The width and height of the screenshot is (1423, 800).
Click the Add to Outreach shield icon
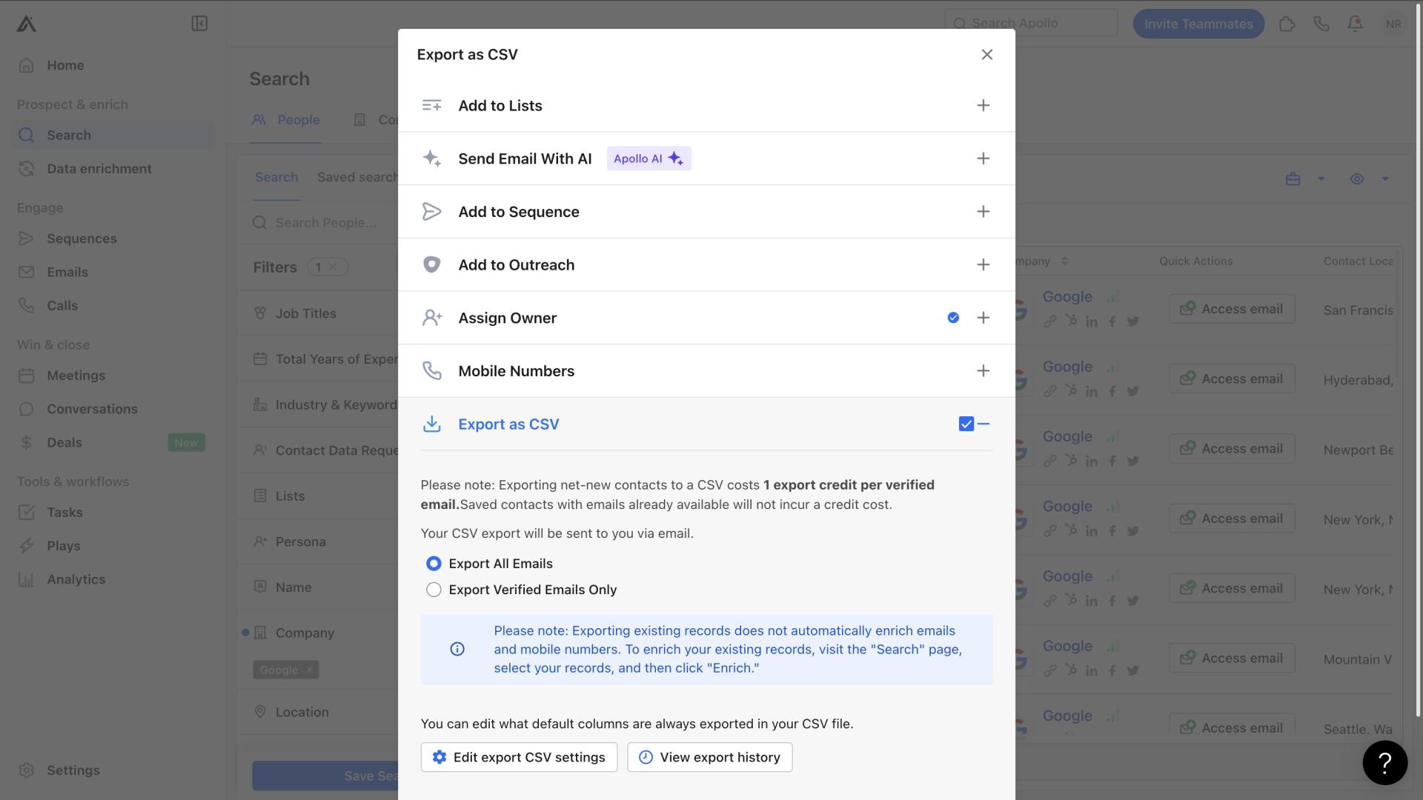pos(431,264)
